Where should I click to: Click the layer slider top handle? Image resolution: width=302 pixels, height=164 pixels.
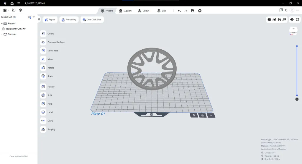[x=297, y=46]
